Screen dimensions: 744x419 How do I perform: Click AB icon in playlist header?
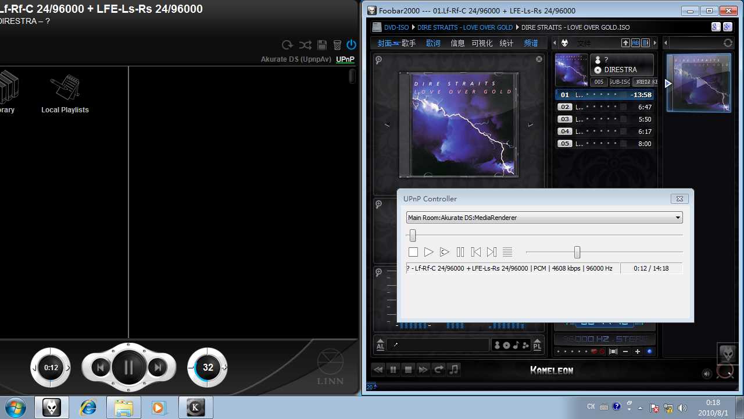[x=635, y=43]
